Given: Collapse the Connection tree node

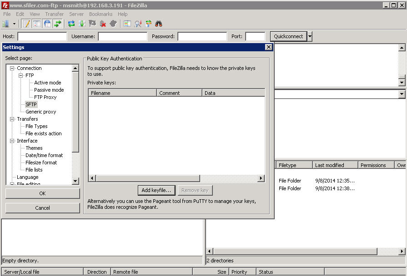Looking at the screenshot, I should click(12, 68).
